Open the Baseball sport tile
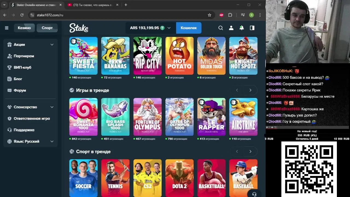 click(x=243, y=178)
